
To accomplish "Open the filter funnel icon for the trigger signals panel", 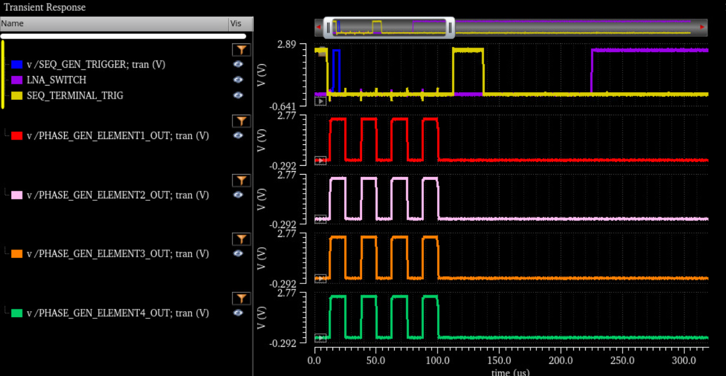I will pyautogui.click(x=241, y=49).
